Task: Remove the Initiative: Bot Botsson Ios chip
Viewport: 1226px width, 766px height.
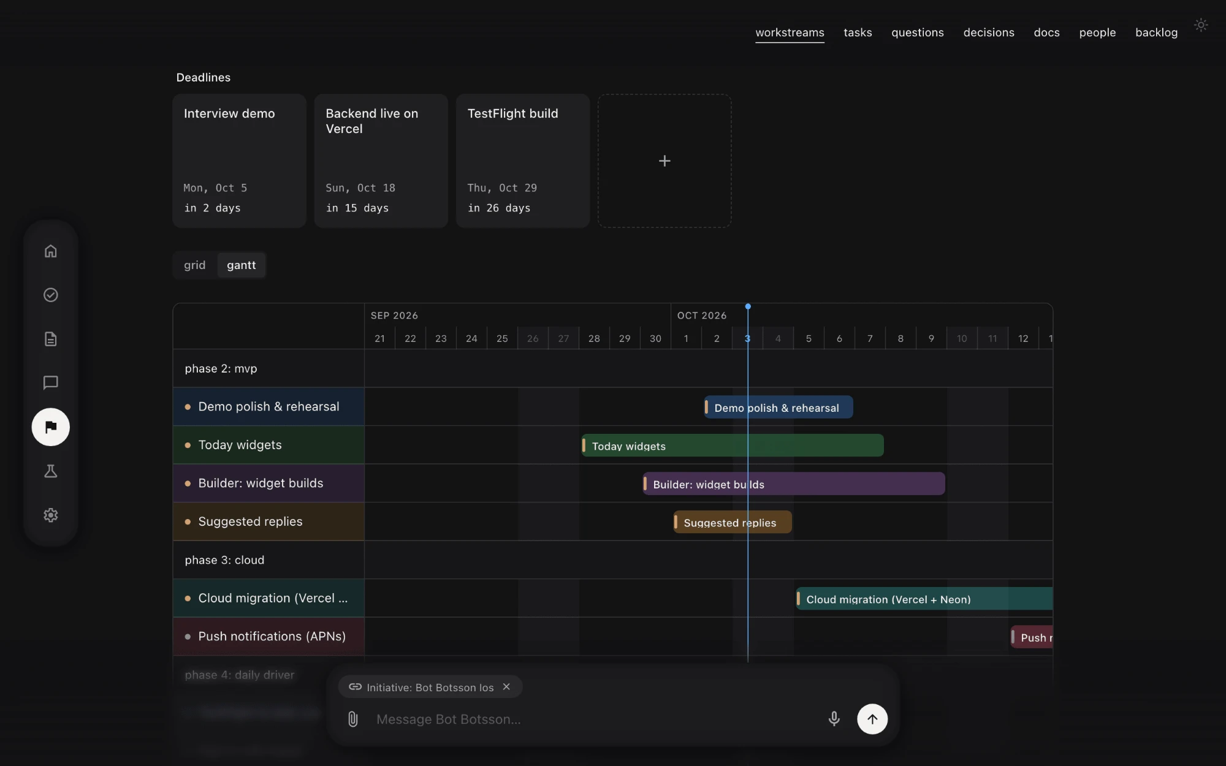Action: click(x=506, y=687)
